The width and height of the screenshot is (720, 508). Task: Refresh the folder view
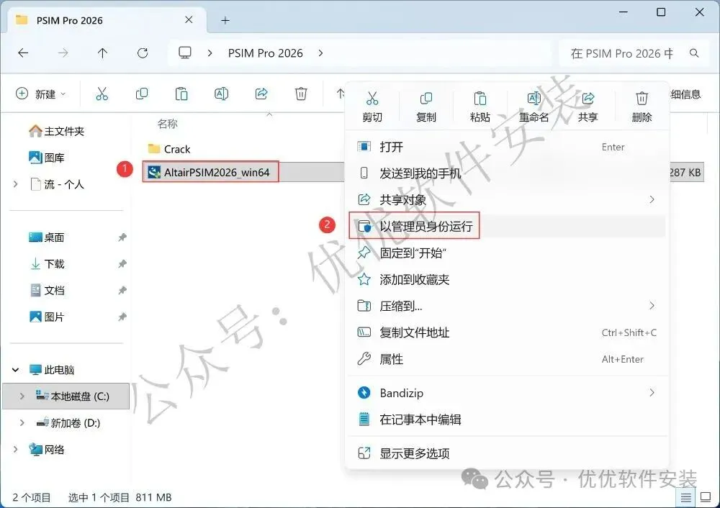pos(143,53)
